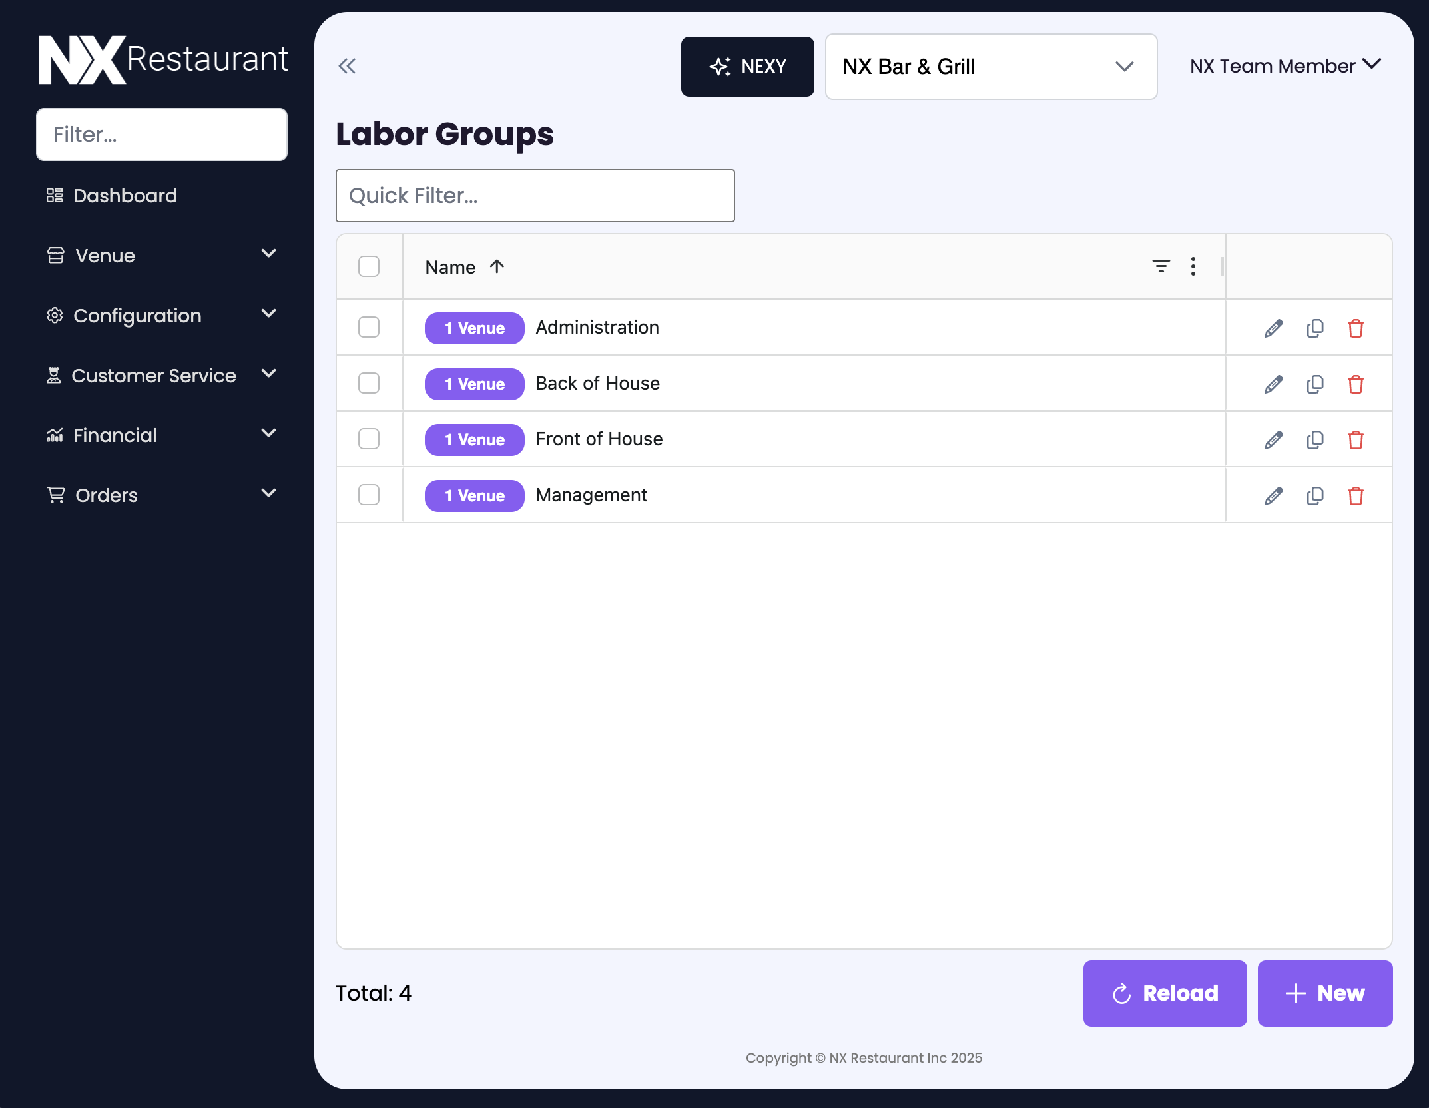This screenshot has height=1108, width=1429.
Task: Duplicate the Back of House group
Action: tap(1314, 384)
